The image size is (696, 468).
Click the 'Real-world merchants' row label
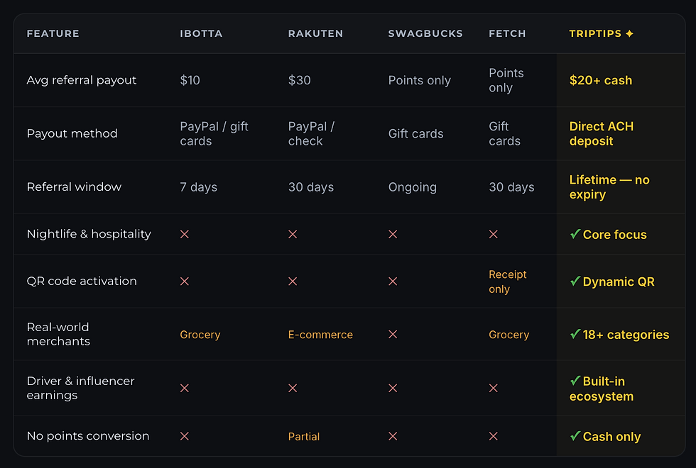click(x=58, y=334)
